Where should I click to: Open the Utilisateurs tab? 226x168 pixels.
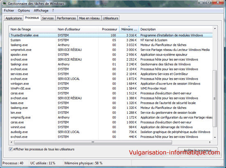pyautogui.click(x=111, y=18)
